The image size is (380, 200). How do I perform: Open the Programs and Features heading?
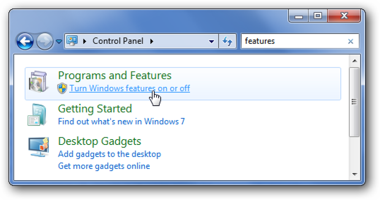(115, 75)
